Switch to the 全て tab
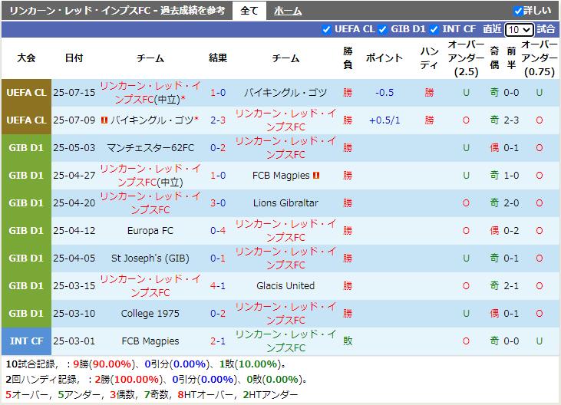The width and height of the screenshot is (561, 405). click(x=249, y=11)
